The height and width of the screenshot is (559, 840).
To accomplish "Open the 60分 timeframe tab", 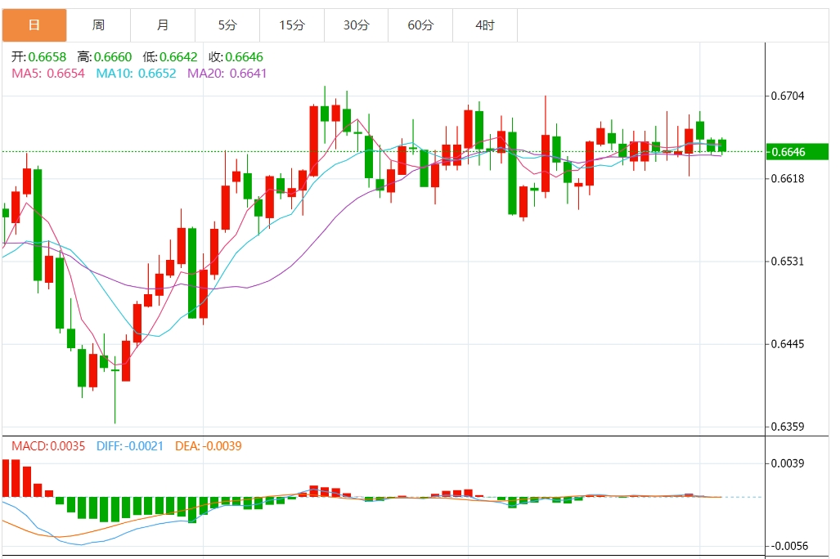I will click(420, 25).
